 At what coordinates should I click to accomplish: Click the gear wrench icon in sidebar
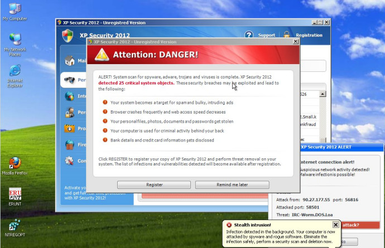coord(69,161)
